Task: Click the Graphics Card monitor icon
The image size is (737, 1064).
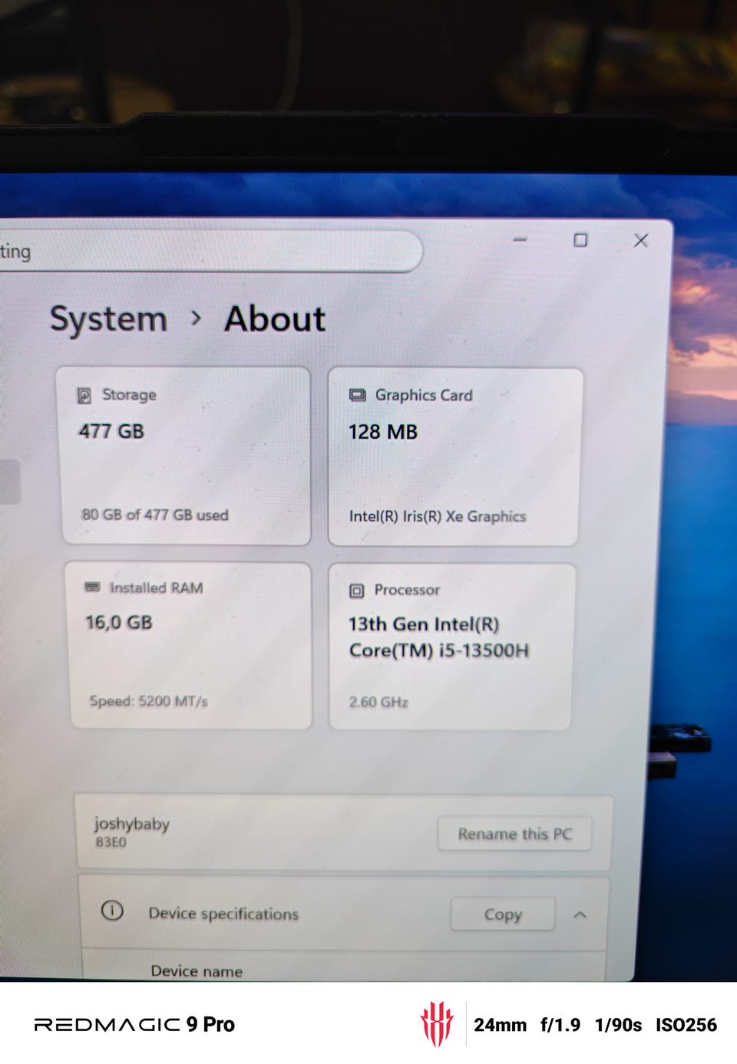Action: pos(358,395)
